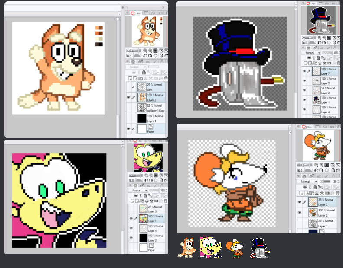Click opacity stepper arrows in top hat window
Image resolution: width=343 pixels, height=268 pixels.
[x=339, y=53]
